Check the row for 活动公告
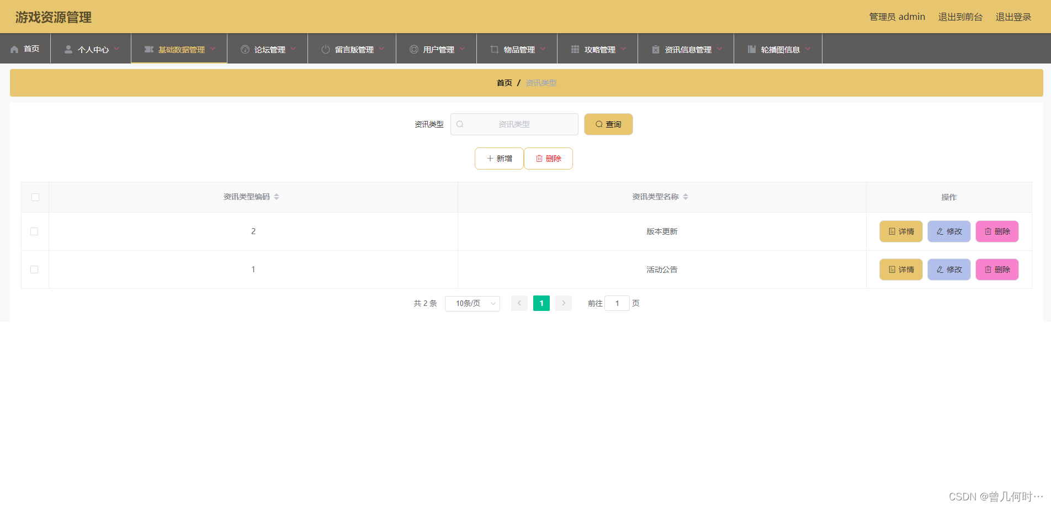 [34, 270]
